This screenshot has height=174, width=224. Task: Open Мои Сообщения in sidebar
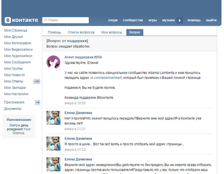click(x=17, y=62)
